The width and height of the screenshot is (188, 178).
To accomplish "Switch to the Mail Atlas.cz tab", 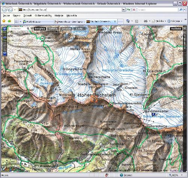I will (x=38, y=21).
